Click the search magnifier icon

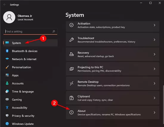54,31
